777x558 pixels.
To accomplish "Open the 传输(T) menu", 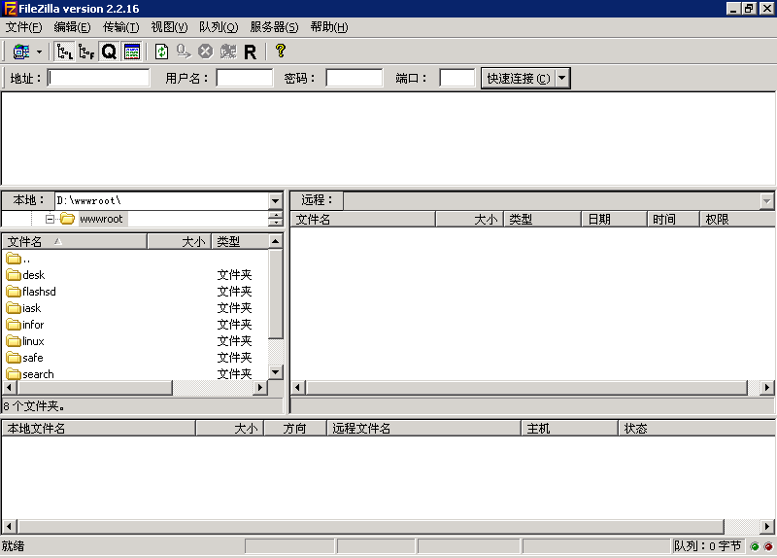I will point(120,27).
